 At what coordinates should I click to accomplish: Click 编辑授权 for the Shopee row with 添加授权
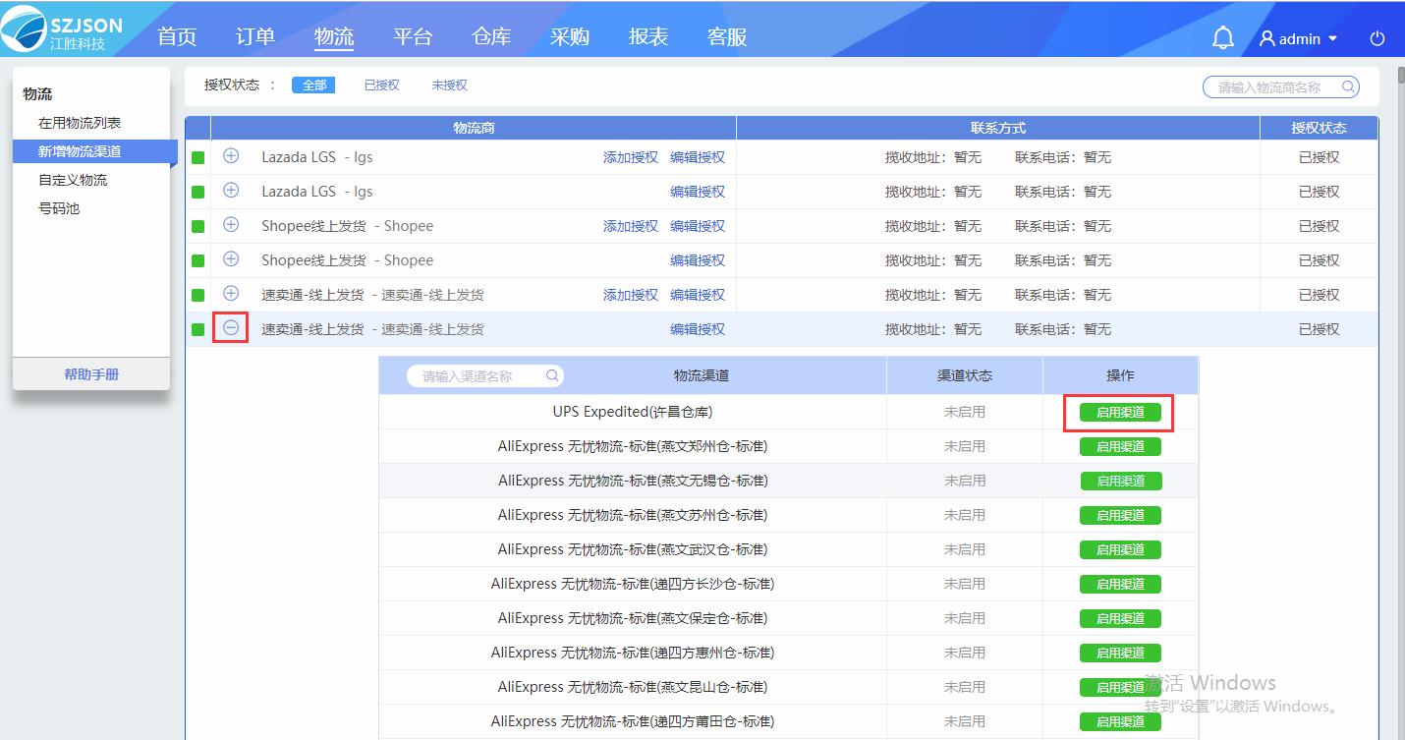click(698, 226)
